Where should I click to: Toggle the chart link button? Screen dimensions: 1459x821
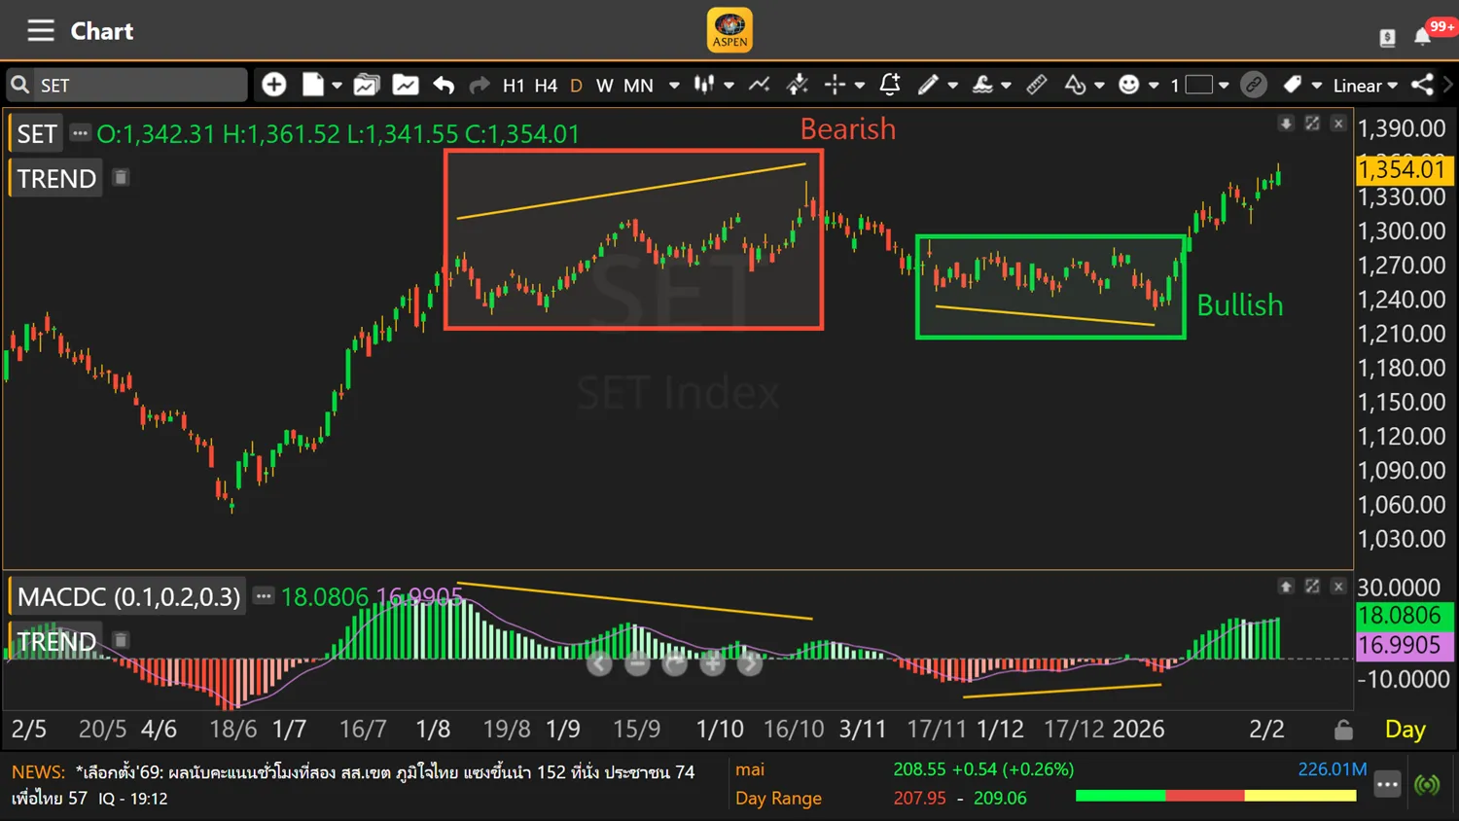[1254, 86]
